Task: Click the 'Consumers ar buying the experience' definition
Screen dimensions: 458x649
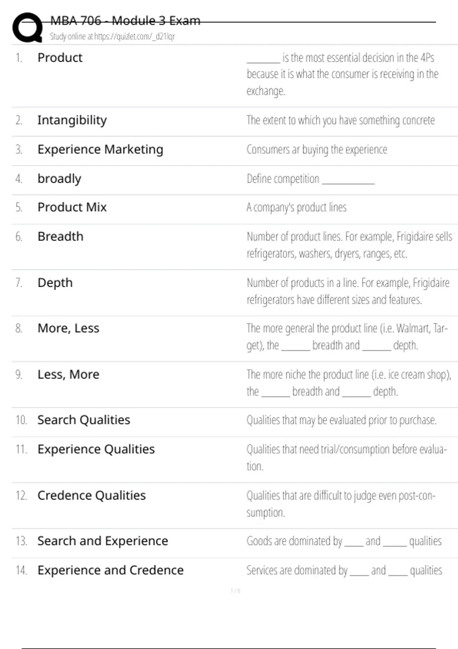Action: 317,149
